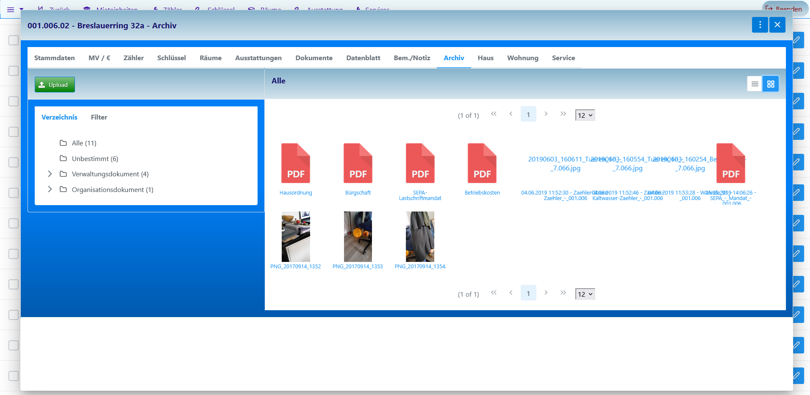Select the Unbestimmt (6) folder
Image resolution: width=810 pixels, height=395 pixels.
[95, 159]
